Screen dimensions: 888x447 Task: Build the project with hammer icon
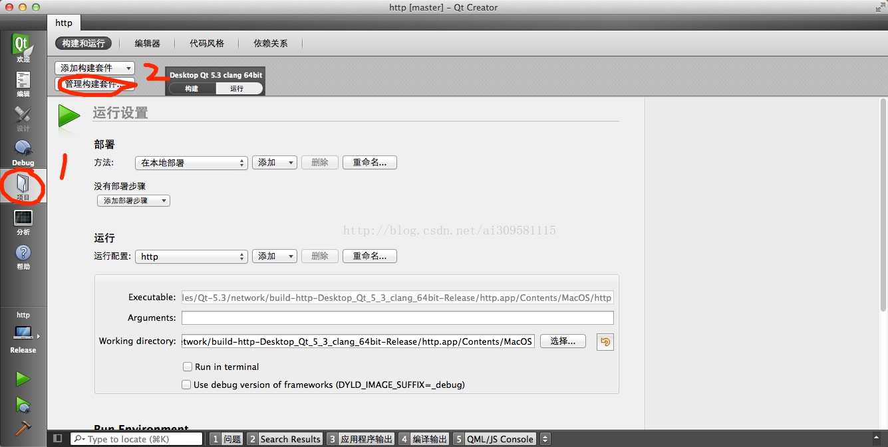pyautogui.click(x=23, y=428)
